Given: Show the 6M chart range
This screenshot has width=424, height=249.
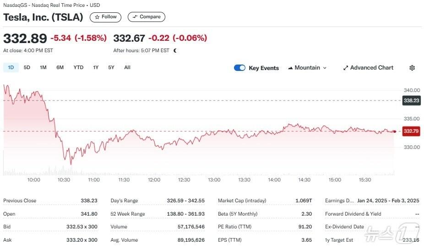Looking at the screenshot, I should (x=60, y=67).
